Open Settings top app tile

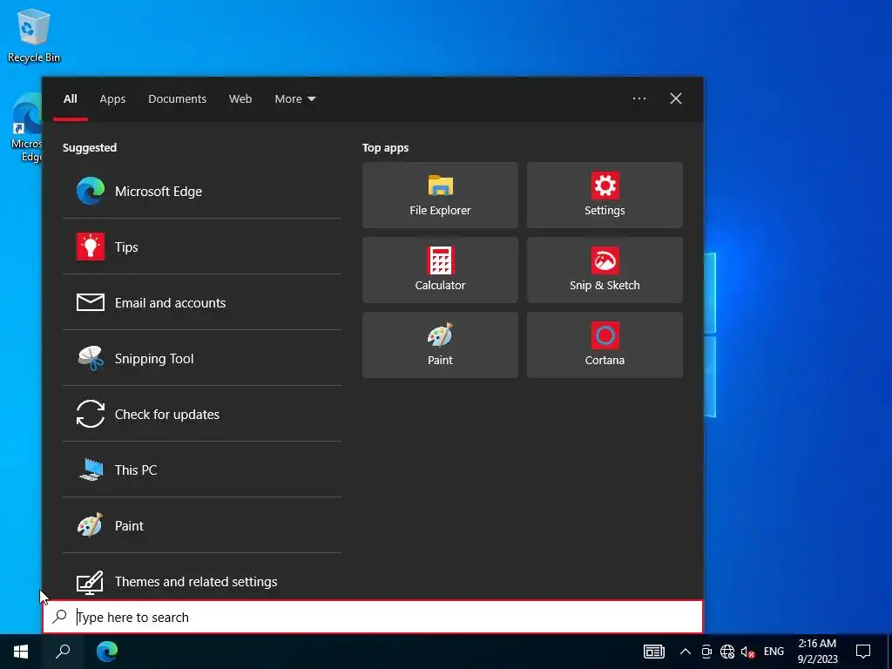point(605,195)
